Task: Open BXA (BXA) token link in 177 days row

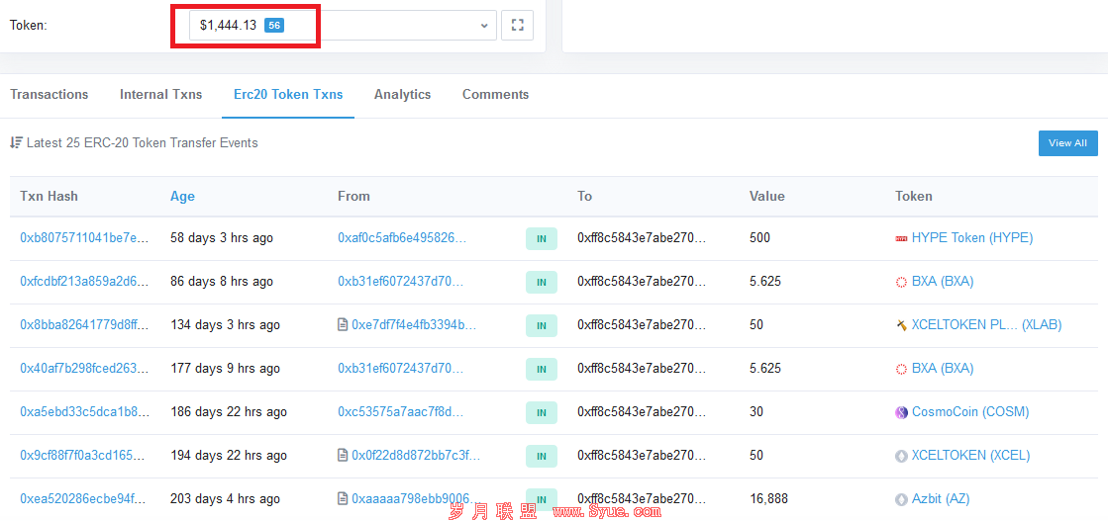Action: pyautogui.click(x=943, y=369)
